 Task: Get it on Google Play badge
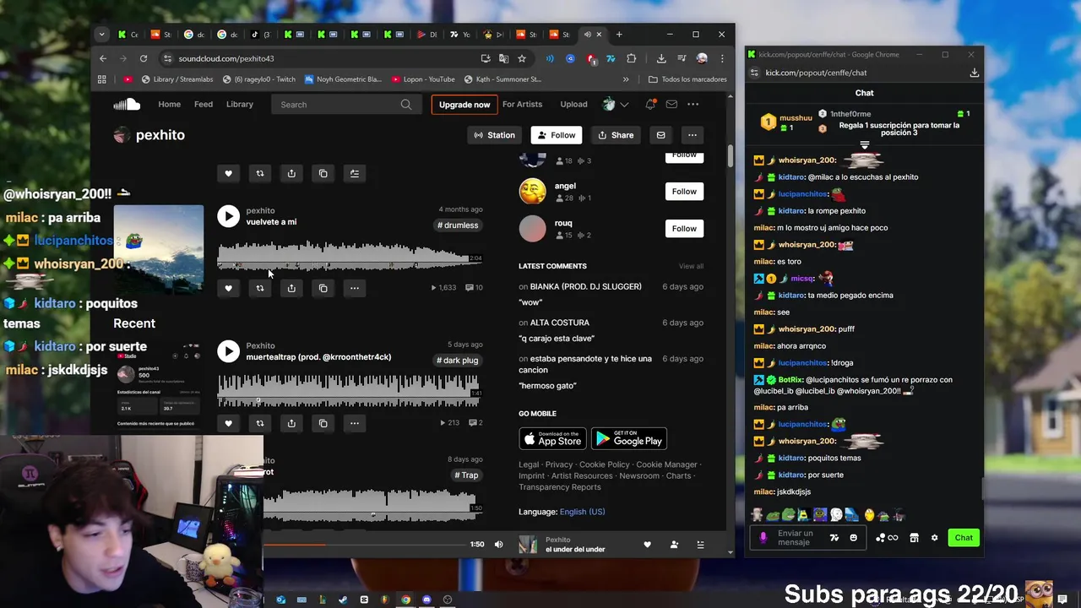pos(628,439)
